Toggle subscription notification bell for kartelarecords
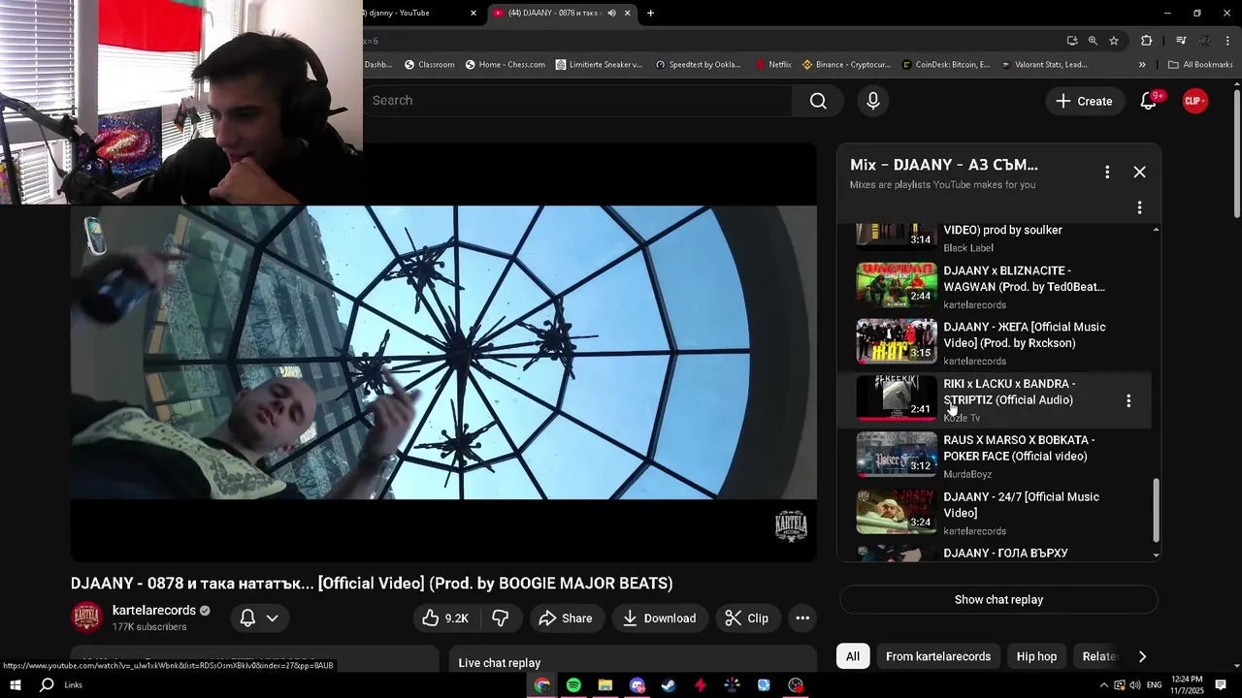This screenshot has height=698, width=1242. pyautogui.click(x=248, y=618)
